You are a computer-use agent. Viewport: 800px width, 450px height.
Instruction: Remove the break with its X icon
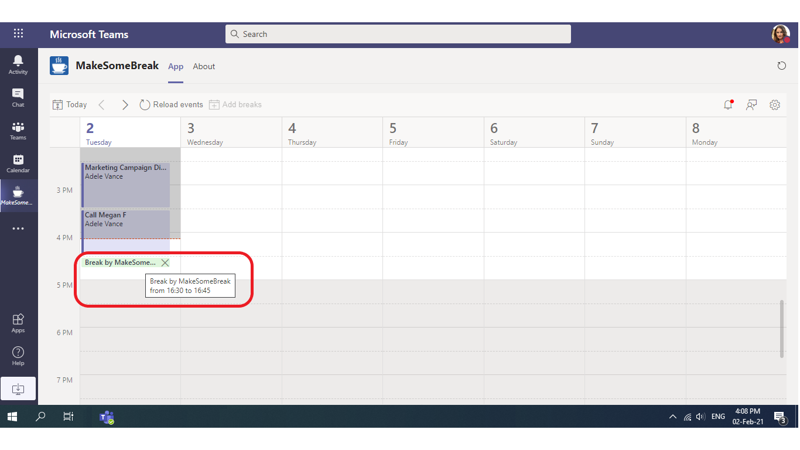(165, 262)
